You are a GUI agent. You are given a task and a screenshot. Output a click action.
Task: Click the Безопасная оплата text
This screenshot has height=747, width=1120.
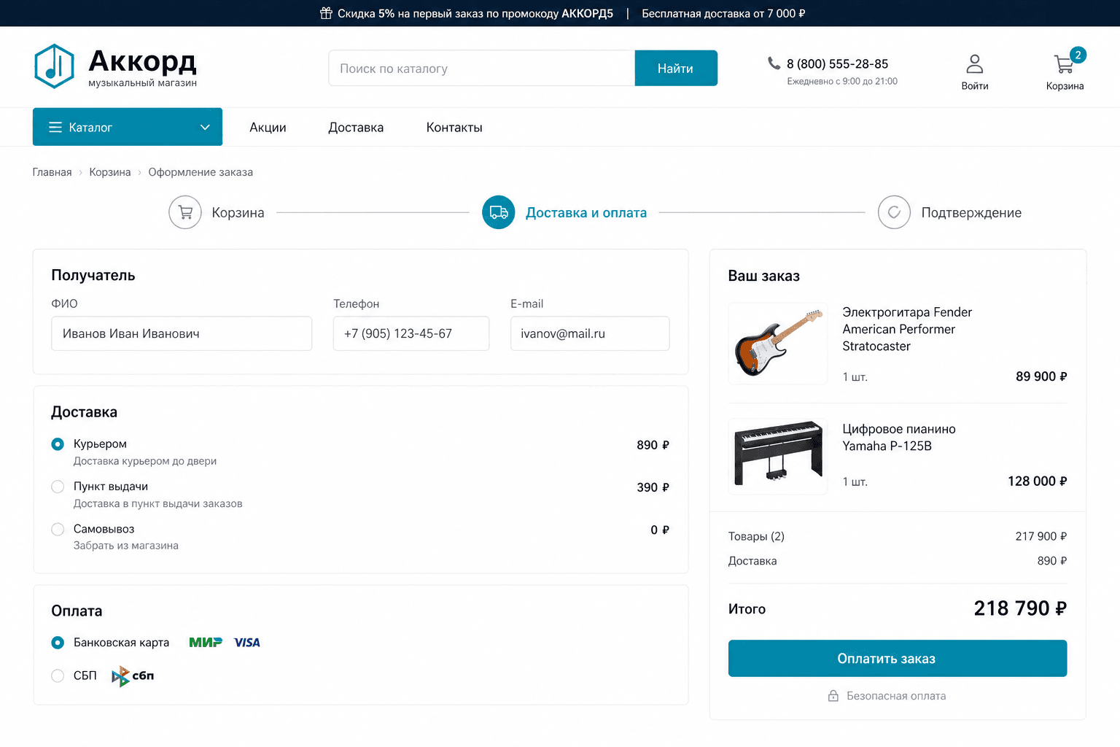pyautogui.click(x=896, y=696)
